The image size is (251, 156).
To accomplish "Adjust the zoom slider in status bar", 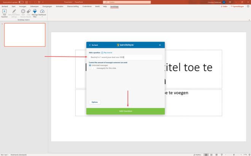I will coord(234,154).
